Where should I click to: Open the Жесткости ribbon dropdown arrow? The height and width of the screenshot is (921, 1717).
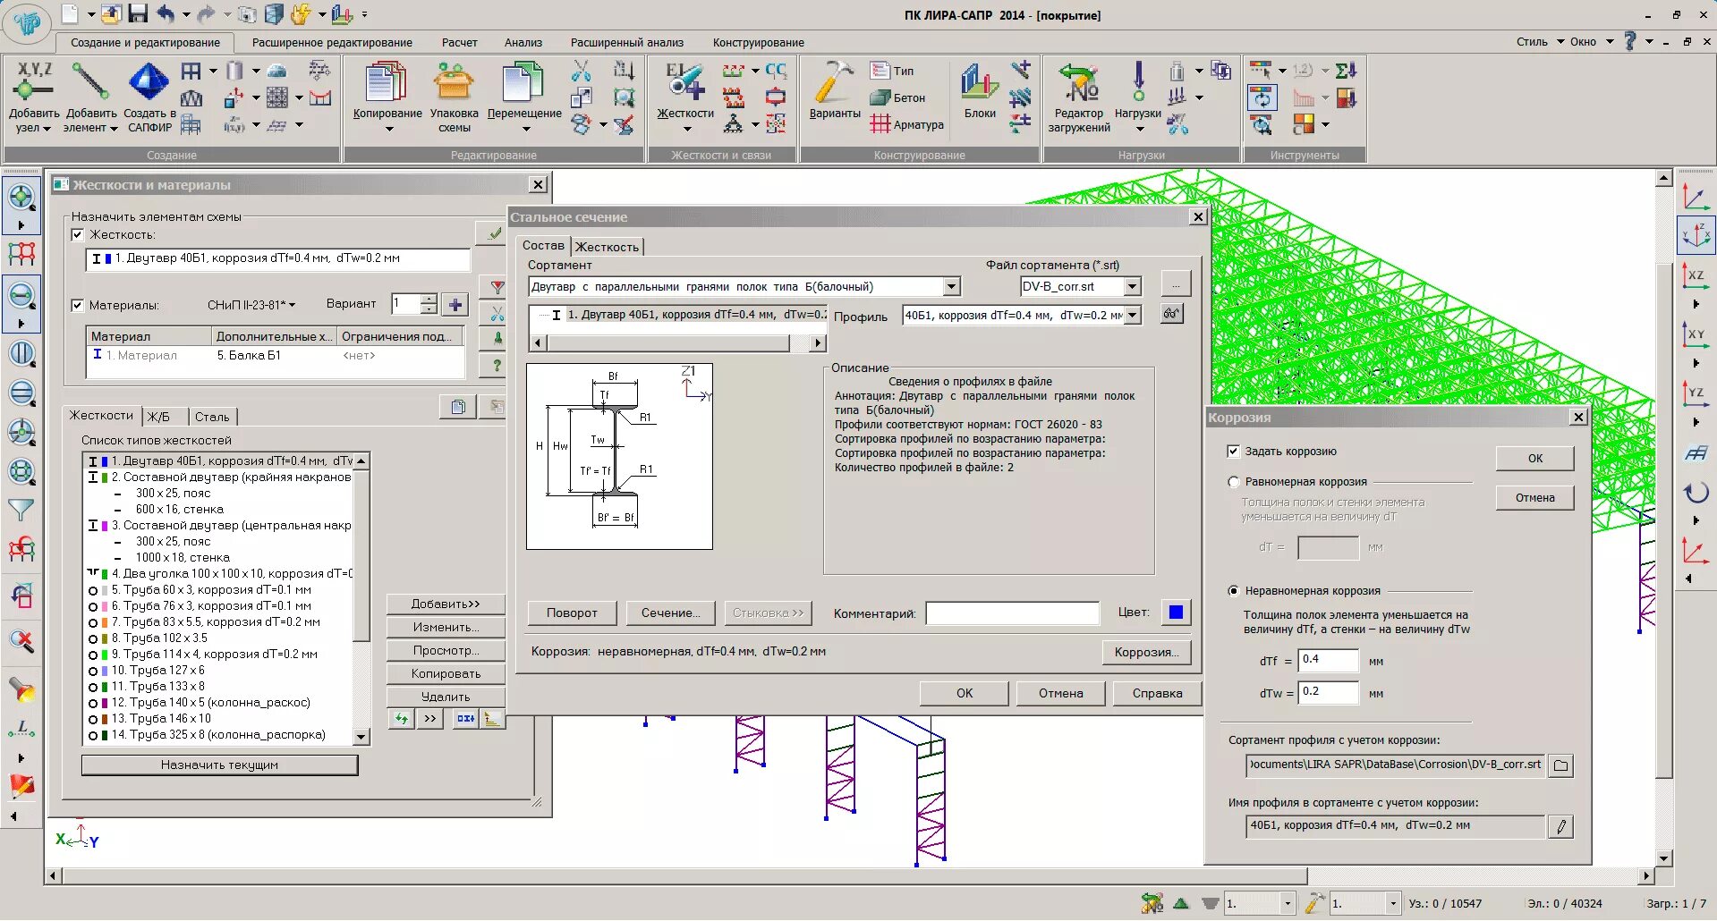(686, 130)
